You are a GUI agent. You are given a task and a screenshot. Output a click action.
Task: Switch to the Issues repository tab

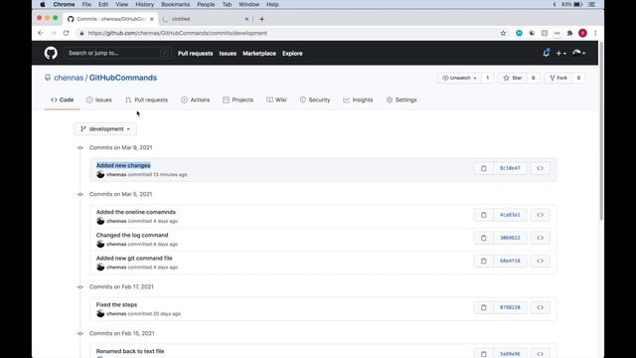[x=99, y=99]
